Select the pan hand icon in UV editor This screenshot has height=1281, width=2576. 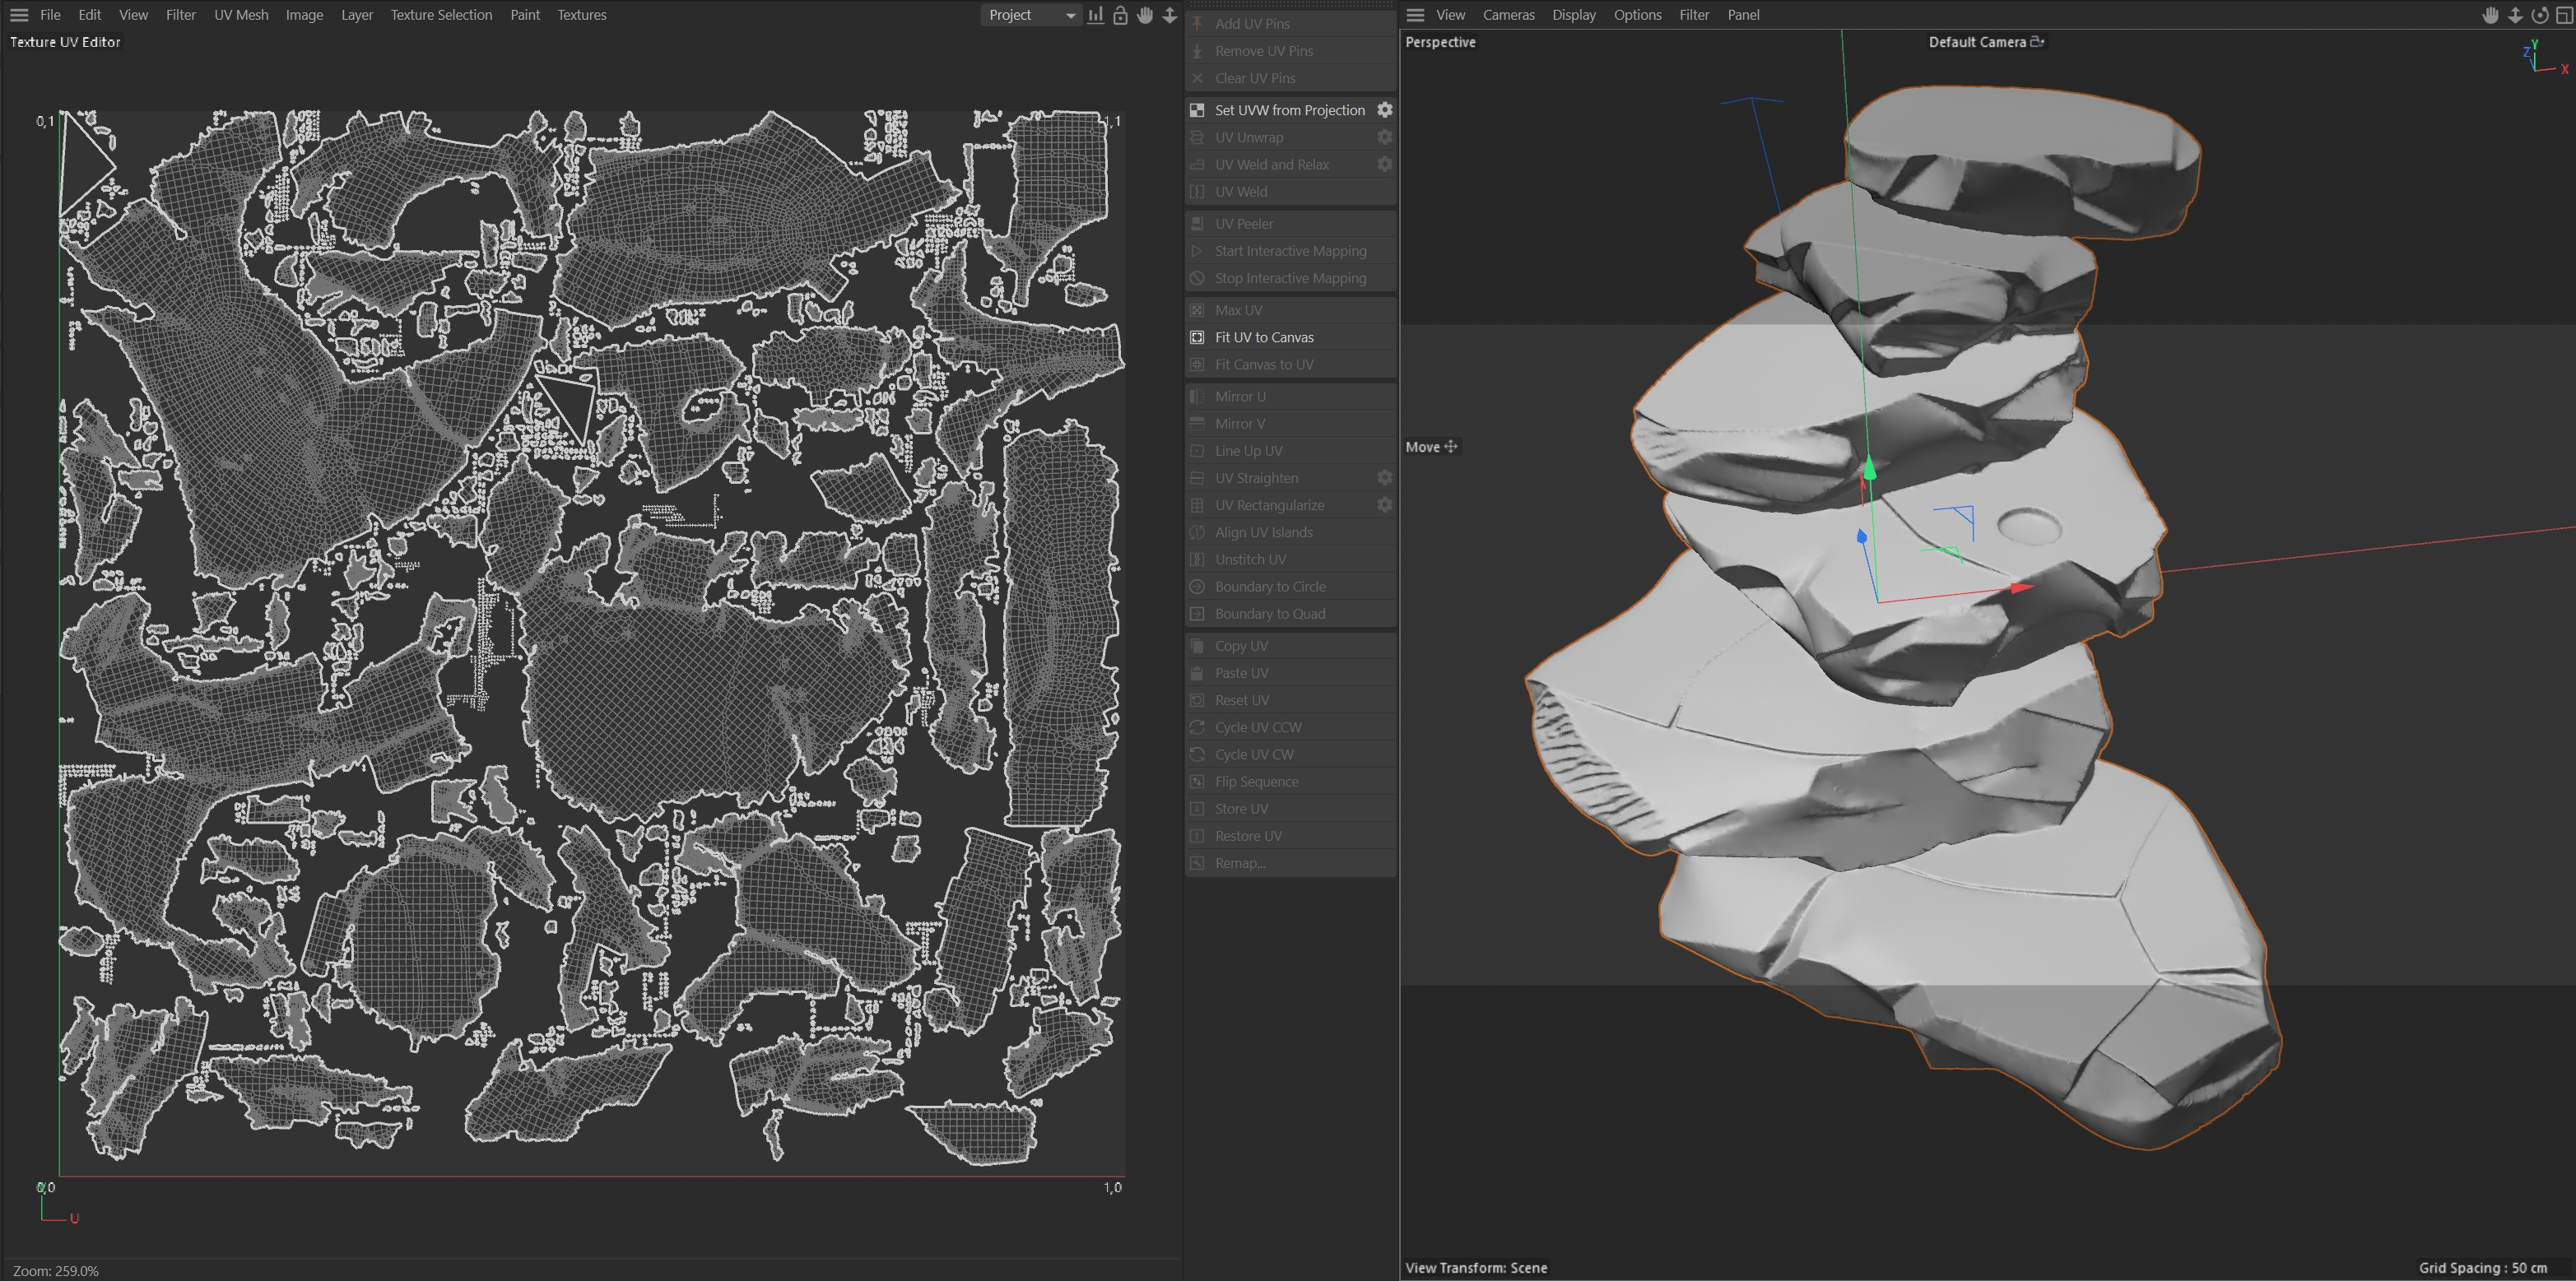1145,15
